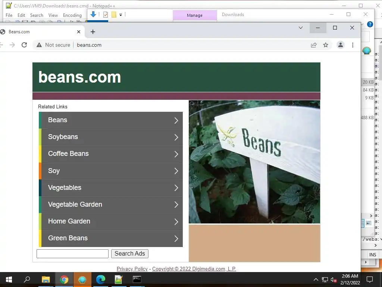Image resolution: width=382 pixels, height=287 pixels.
Task: Click the chevron on Vegetable Garden row
Action: tap(176, 205)
